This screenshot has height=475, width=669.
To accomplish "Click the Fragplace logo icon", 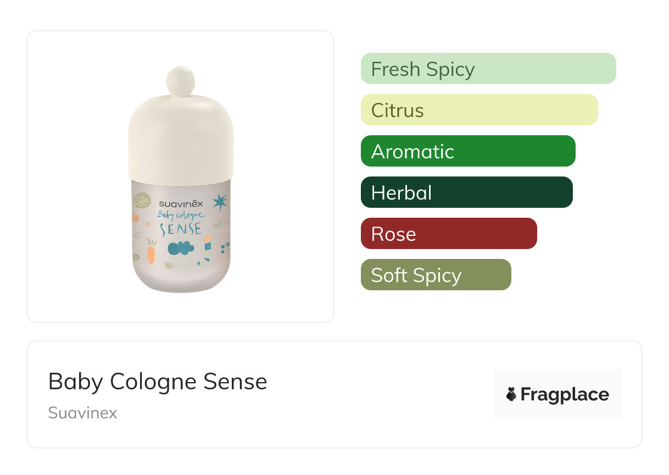I will tap(511, 394).
